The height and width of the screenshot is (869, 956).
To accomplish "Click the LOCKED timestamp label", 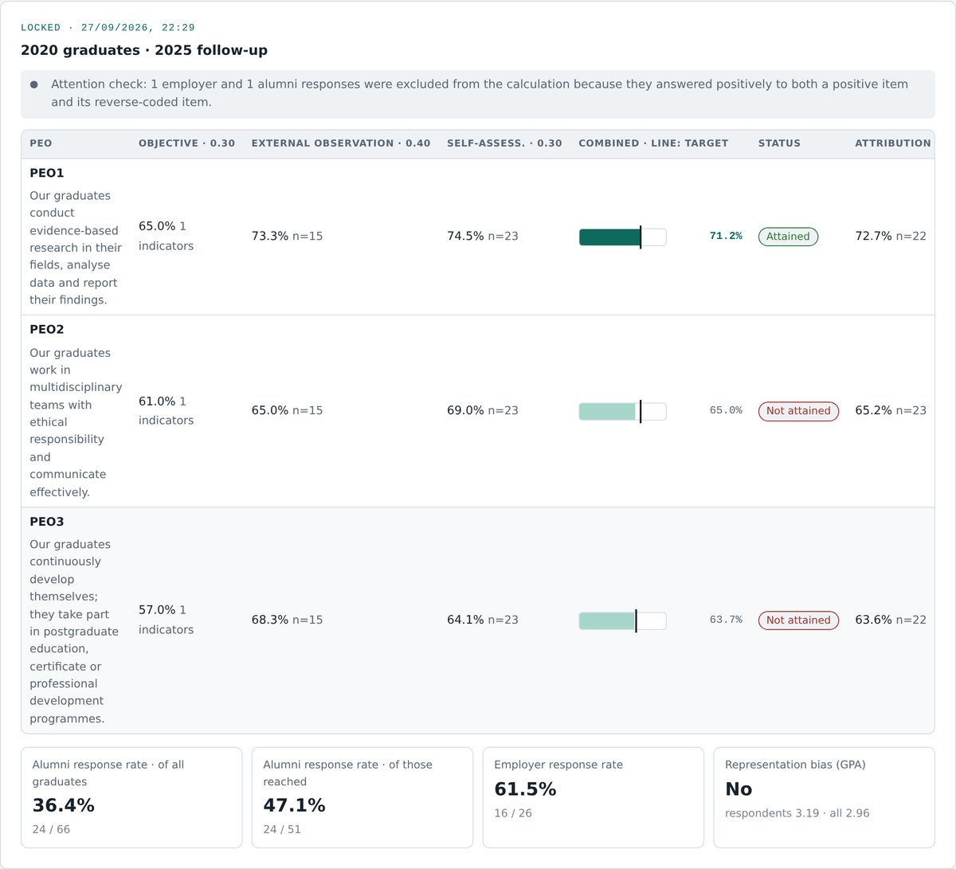I will tap(108, 28).
